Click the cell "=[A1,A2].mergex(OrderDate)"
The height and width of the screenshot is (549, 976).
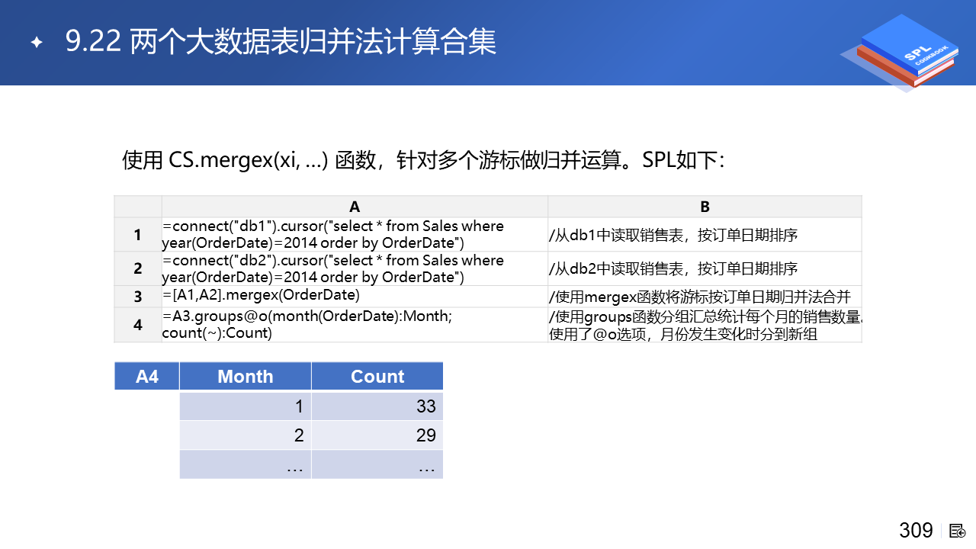(x=355, y=296)
